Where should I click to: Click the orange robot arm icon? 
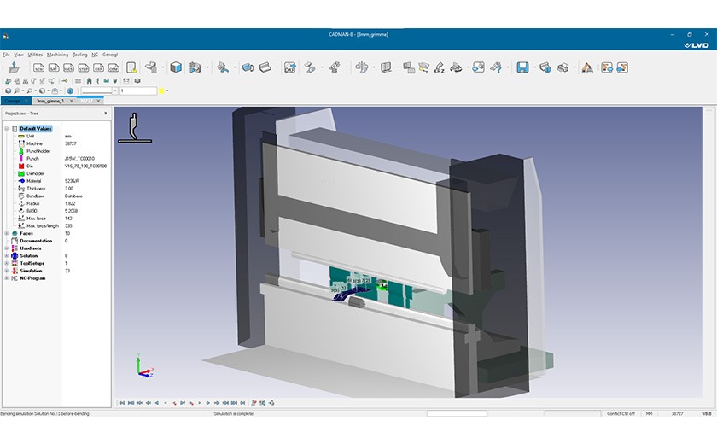(x=587, y=67)
